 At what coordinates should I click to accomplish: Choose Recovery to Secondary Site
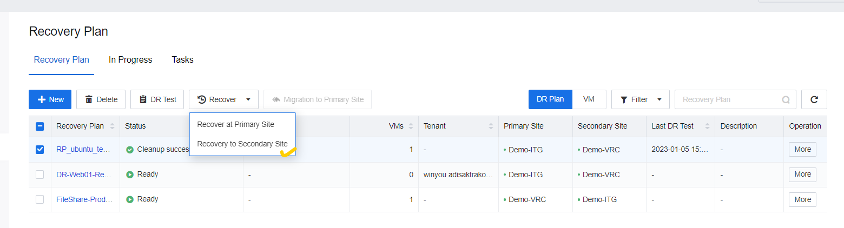point(242,144)
